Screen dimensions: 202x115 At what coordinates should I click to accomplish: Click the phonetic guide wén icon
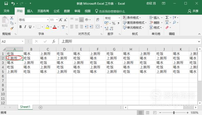pyautogui.click(x=63, y=27)
